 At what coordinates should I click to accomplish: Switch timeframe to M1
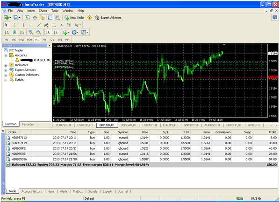coord(7,40)
